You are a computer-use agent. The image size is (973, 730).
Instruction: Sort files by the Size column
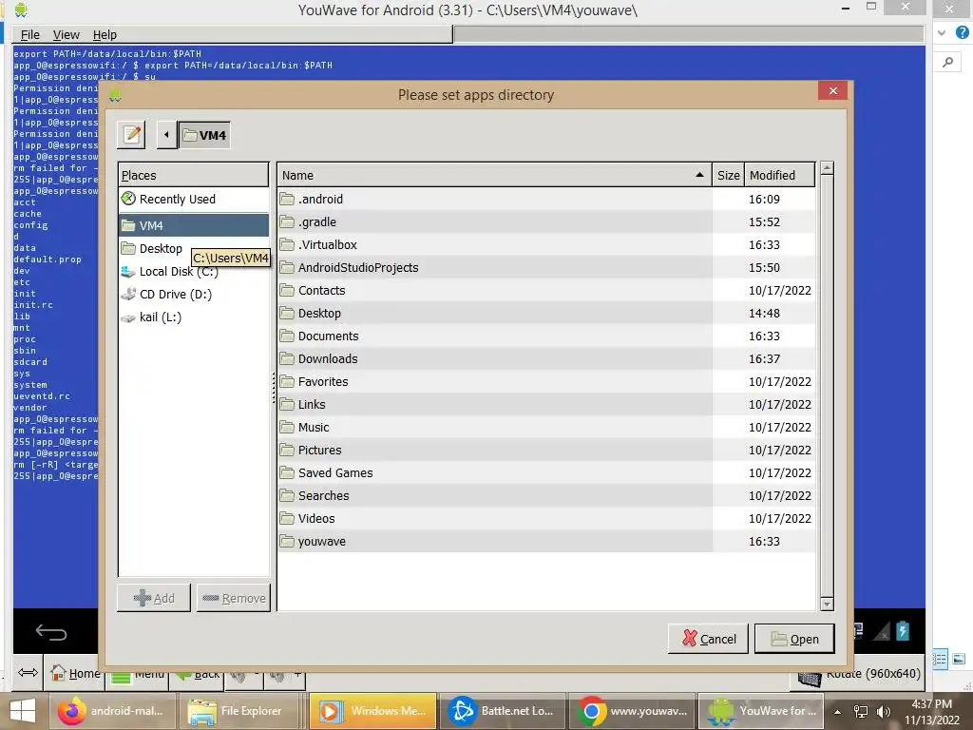point(728,175)
